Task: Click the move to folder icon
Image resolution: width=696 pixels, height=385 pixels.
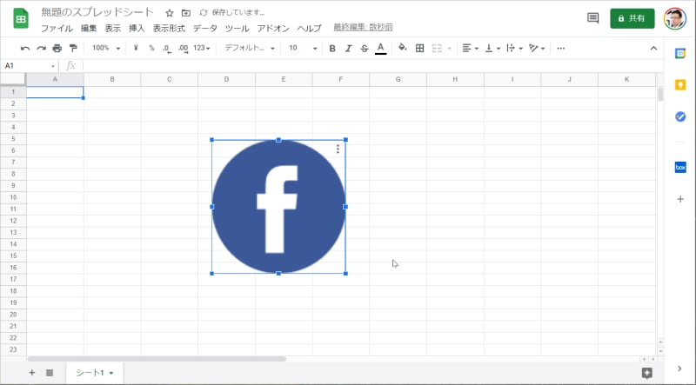Action: (x=186, y=13)
